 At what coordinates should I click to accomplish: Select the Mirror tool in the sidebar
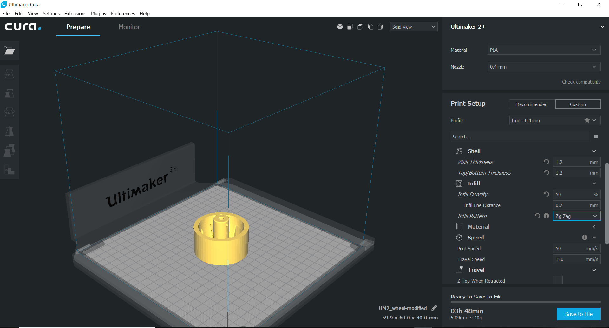10,131
